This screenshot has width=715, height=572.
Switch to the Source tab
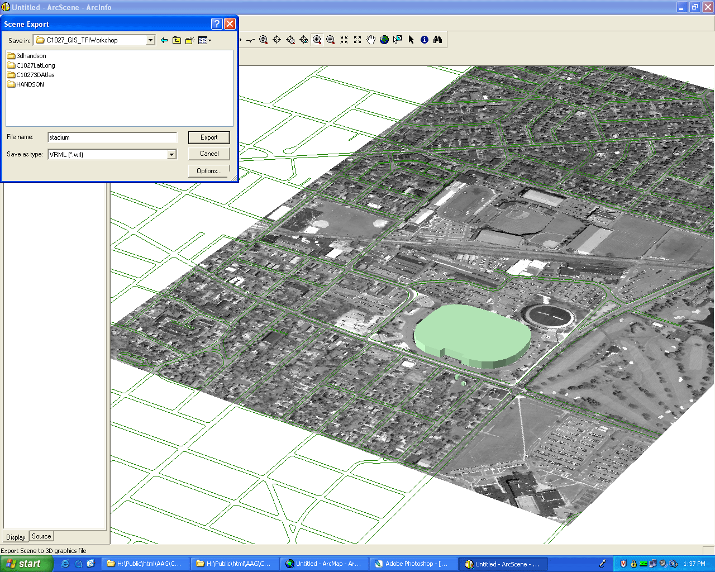click(x=41, y=536)
